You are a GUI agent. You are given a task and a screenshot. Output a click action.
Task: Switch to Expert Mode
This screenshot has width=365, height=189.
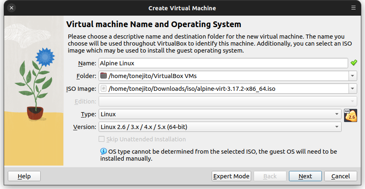click(231, 176)
